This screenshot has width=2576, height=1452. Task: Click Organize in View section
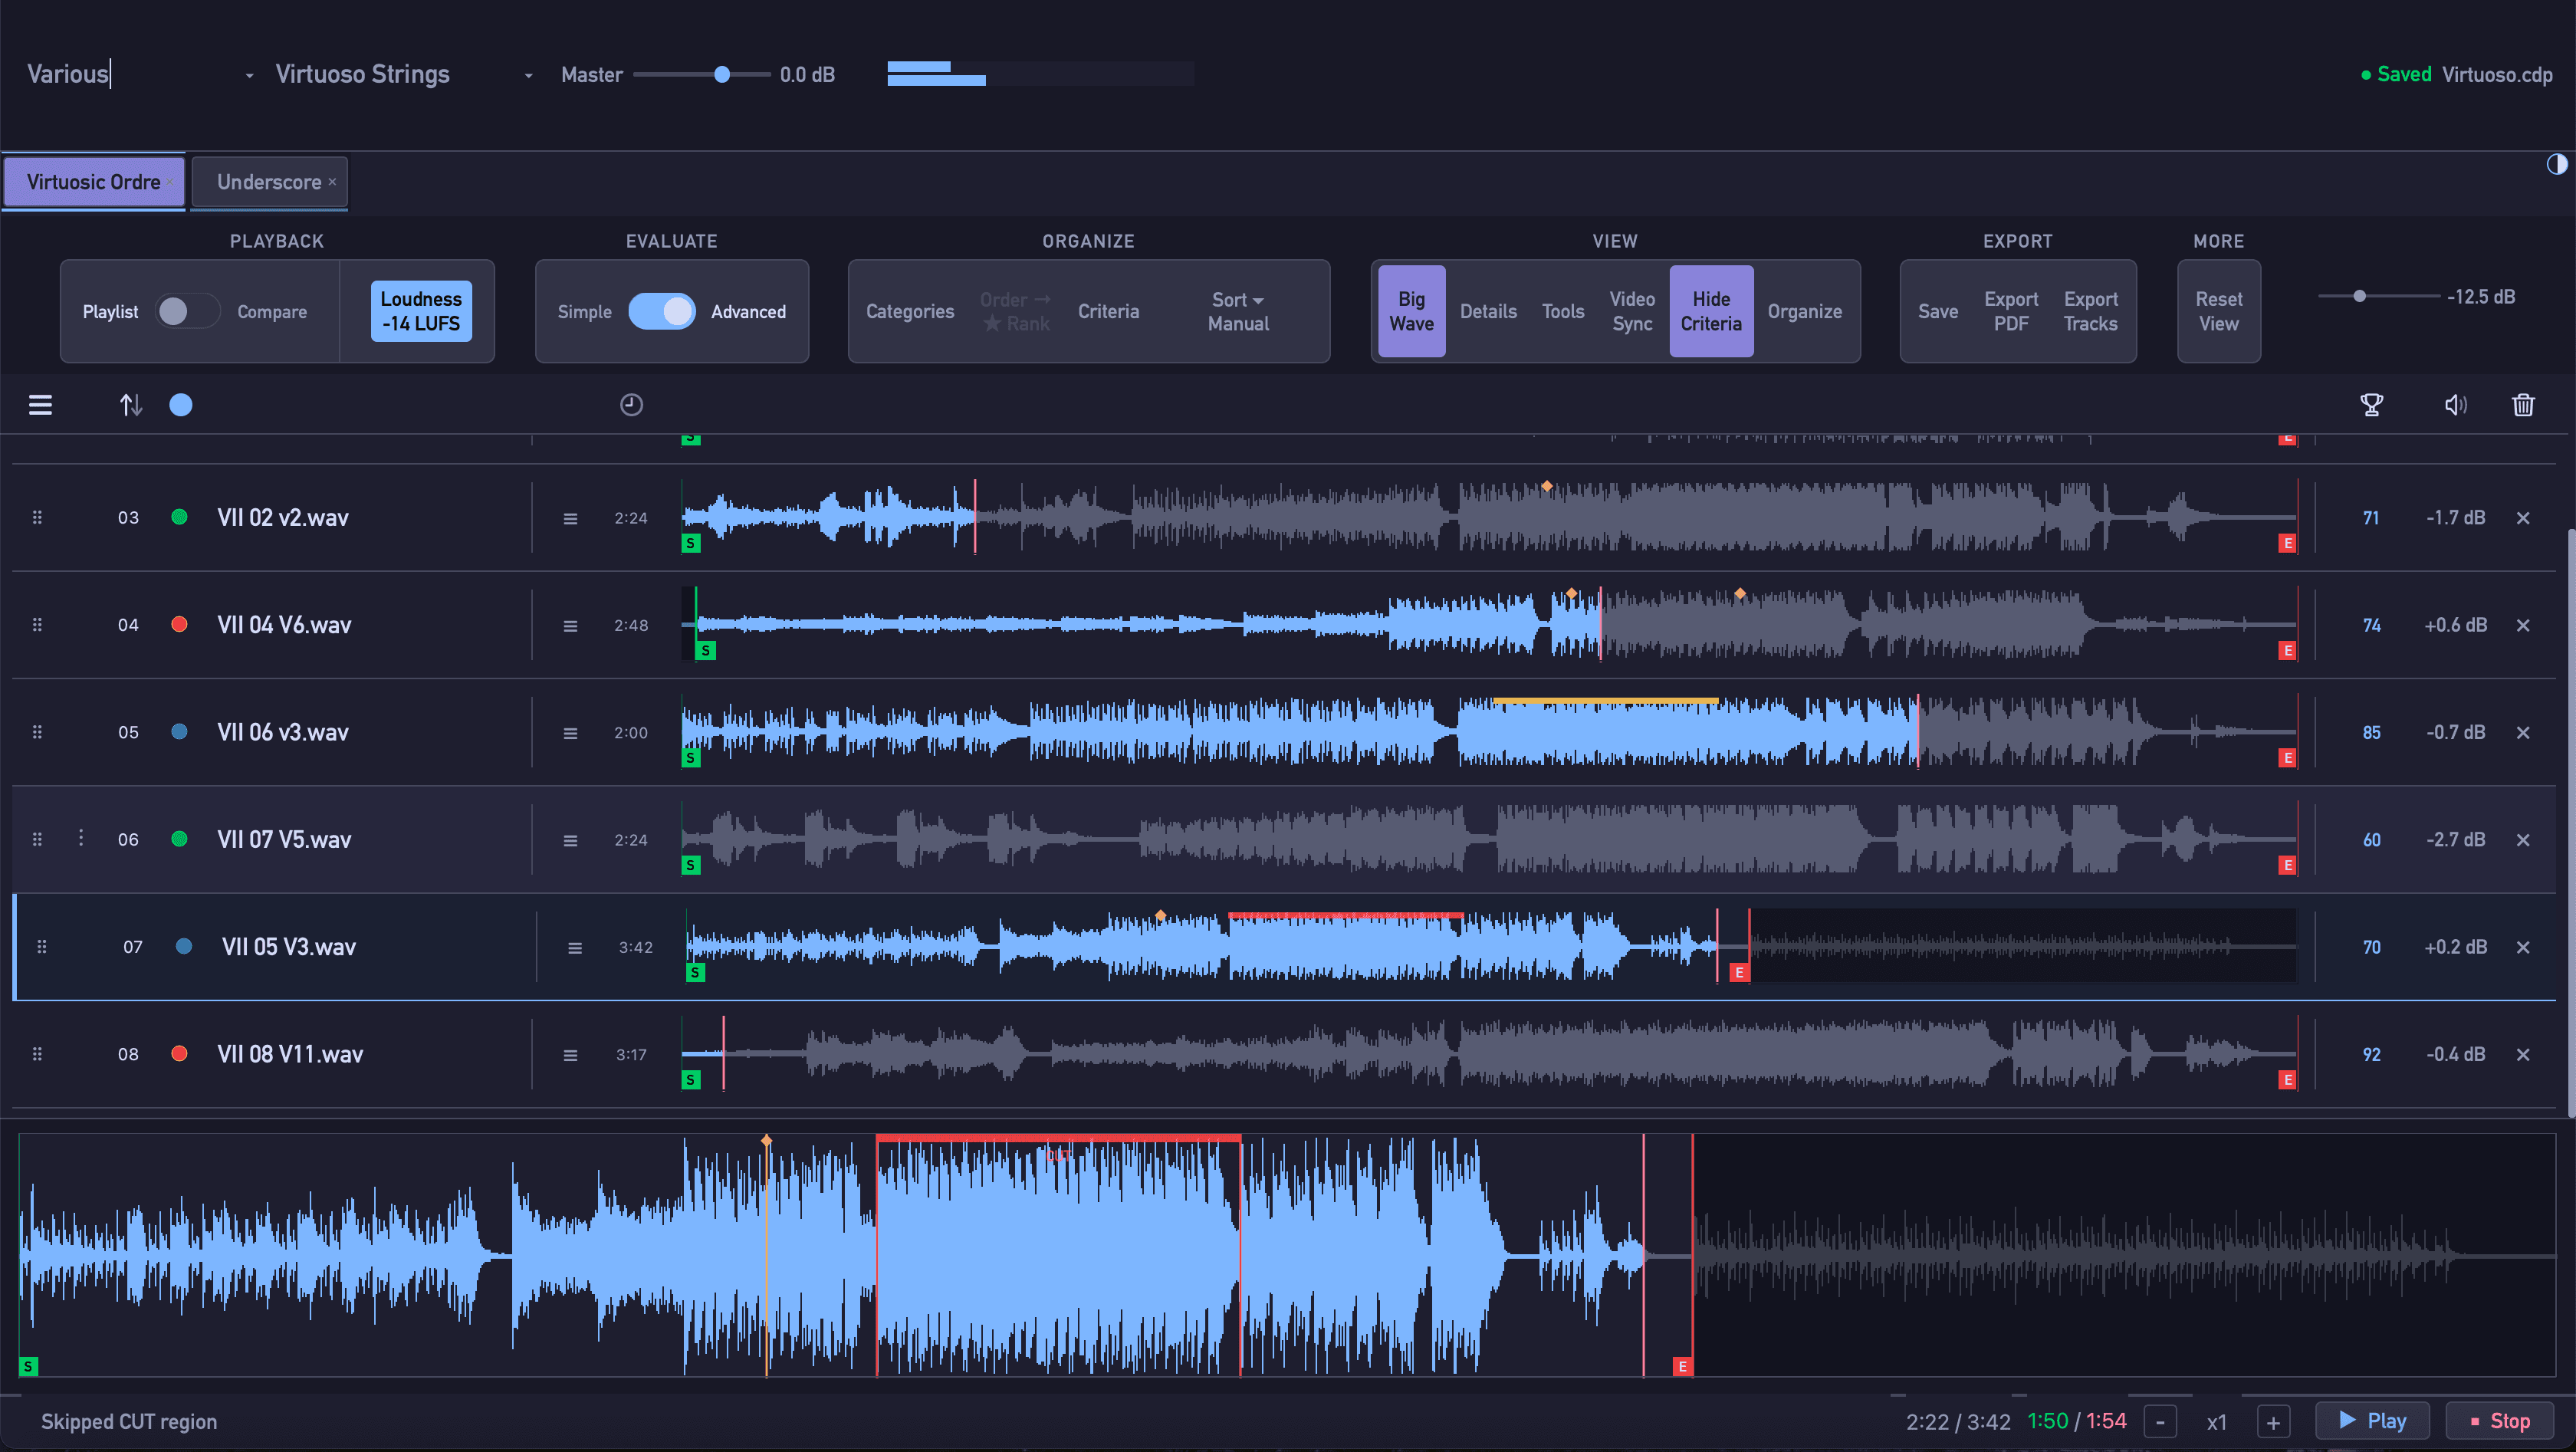tap(1804, 311)
